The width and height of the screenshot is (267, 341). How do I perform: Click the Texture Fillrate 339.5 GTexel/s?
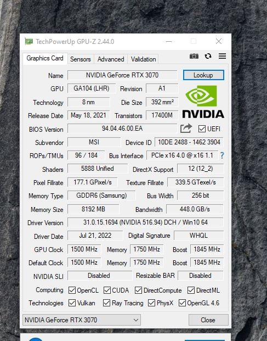coord(195,182)
